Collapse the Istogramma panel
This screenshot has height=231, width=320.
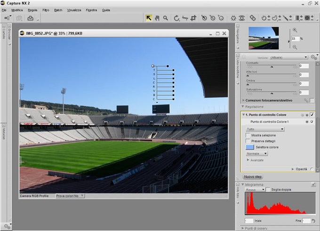[243, 185]
